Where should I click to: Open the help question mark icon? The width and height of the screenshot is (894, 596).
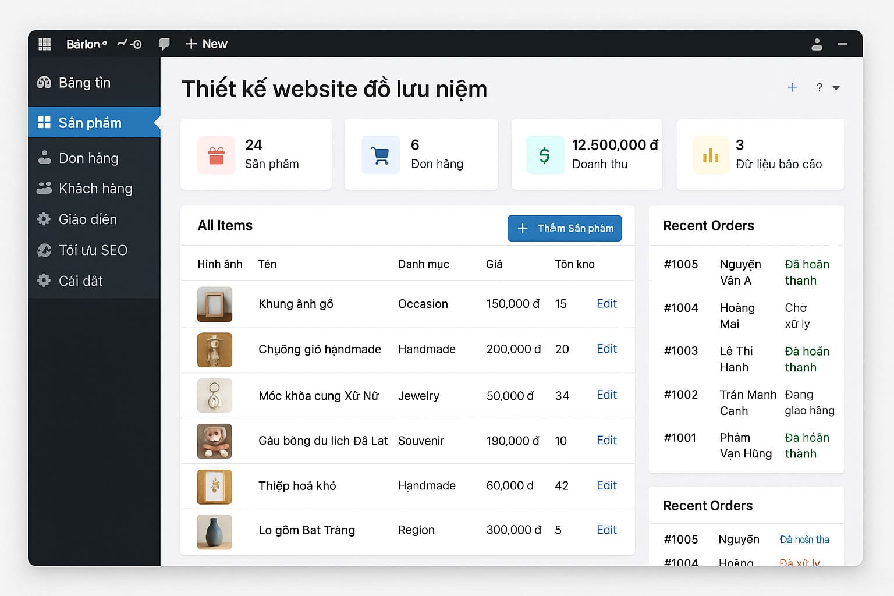point(819,87)
